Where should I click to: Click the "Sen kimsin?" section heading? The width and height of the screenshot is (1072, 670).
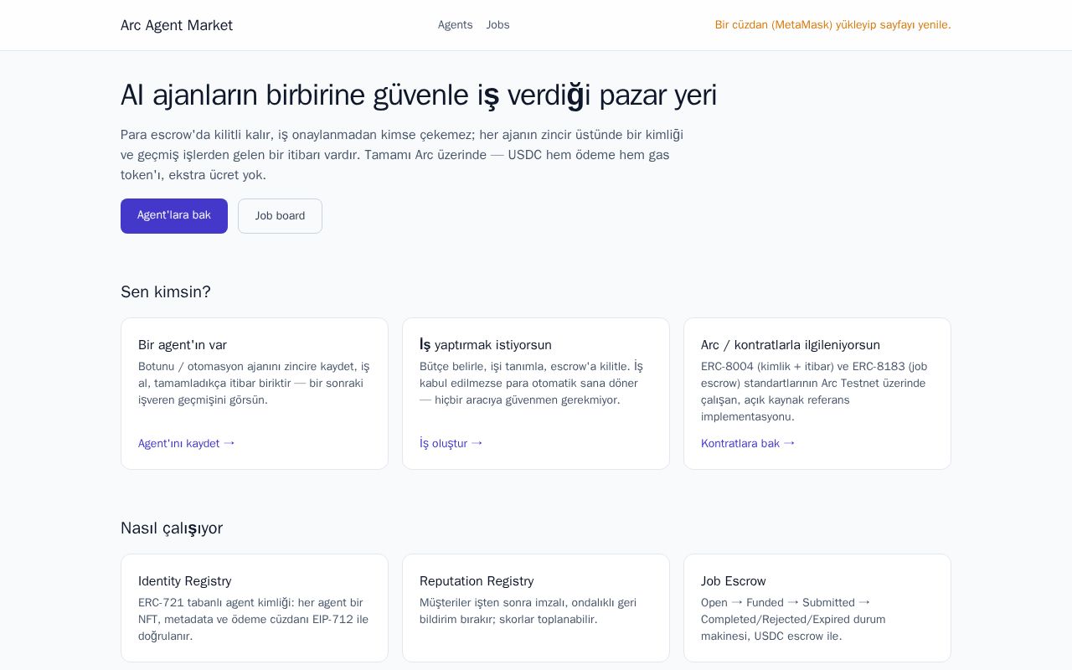166,292
